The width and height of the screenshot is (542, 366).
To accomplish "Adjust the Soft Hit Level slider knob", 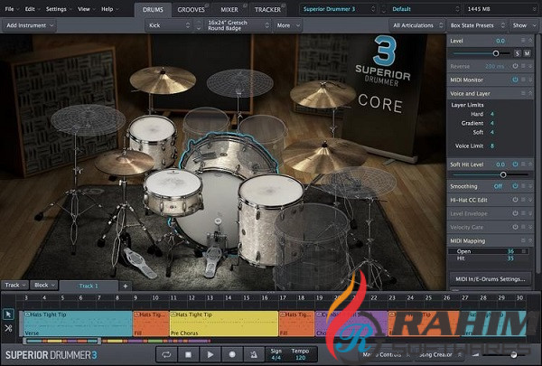I will [x=503, y=174].
